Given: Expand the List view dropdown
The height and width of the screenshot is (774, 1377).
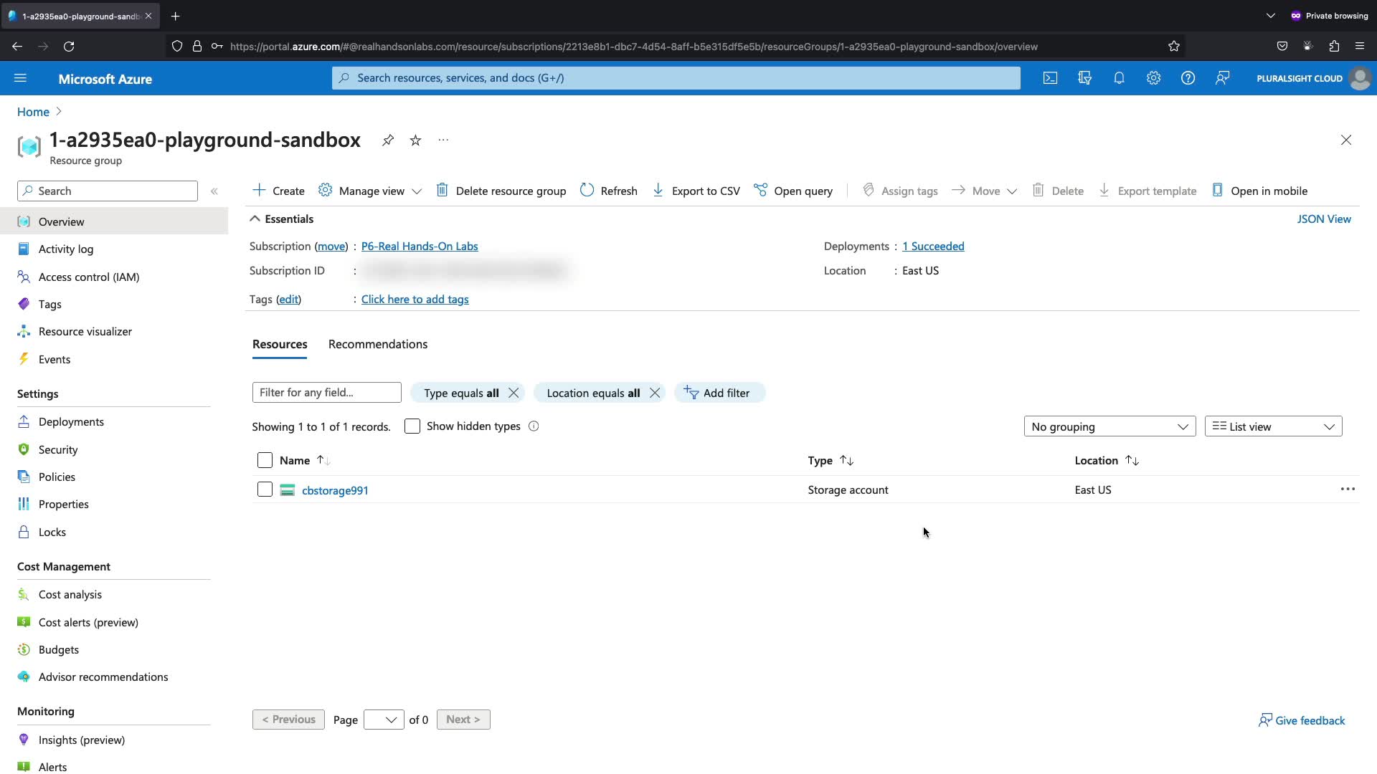Looking at the screenshot, I should pyautogui.click(x=1273, y=426).
